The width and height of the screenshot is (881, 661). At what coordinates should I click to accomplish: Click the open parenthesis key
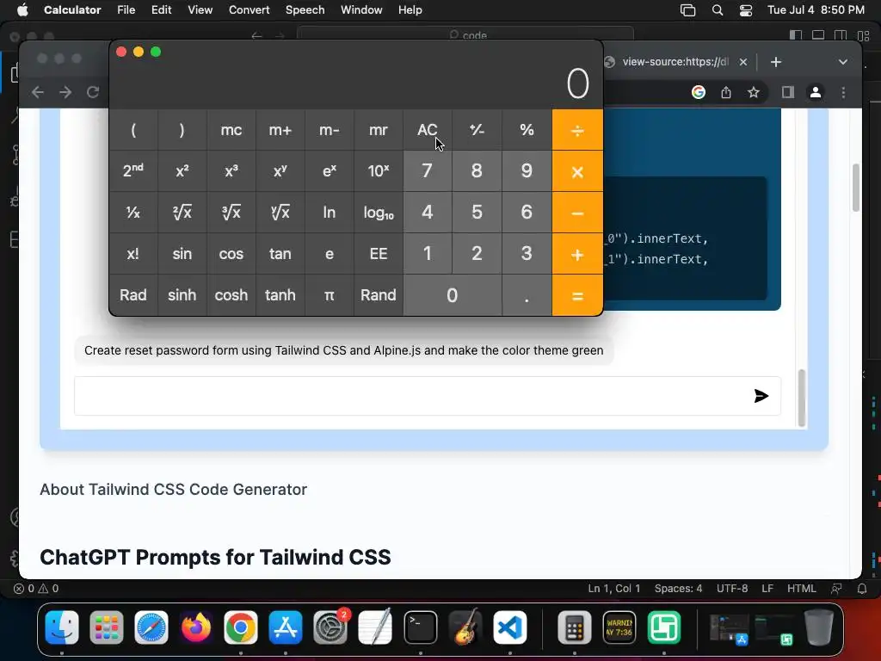coord(133,130)
